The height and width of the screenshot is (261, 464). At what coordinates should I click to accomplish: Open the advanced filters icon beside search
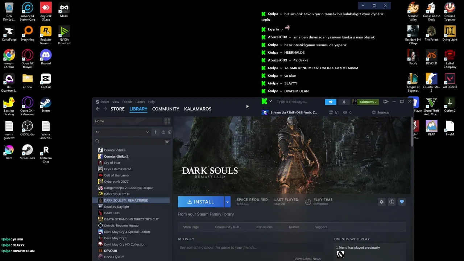167,141
